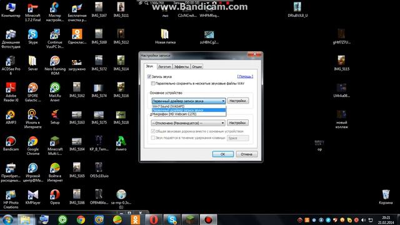Select Minecraft 1.7.2 Final desktop shortcut
Screen dimensions: 400x225
coord(33,12)
